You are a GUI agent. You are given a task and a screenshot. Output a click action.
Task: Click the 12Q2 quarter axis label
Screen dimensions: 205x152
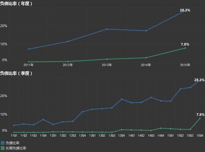coord(63,136)
